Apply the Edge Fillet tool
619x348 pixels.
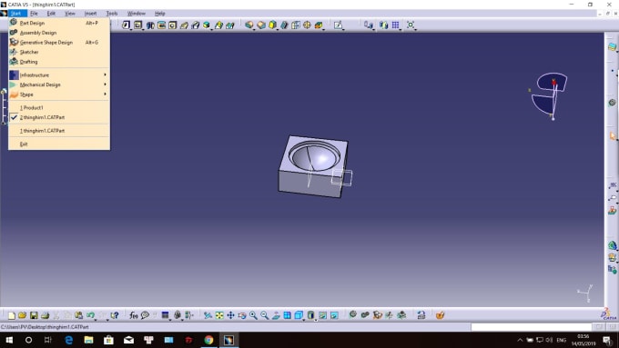(x=249, y=25)
